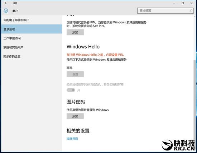This screenshot has width=197, height=153.
Task: Click the 设置 button under 面孔
Action: coord(75,74)
